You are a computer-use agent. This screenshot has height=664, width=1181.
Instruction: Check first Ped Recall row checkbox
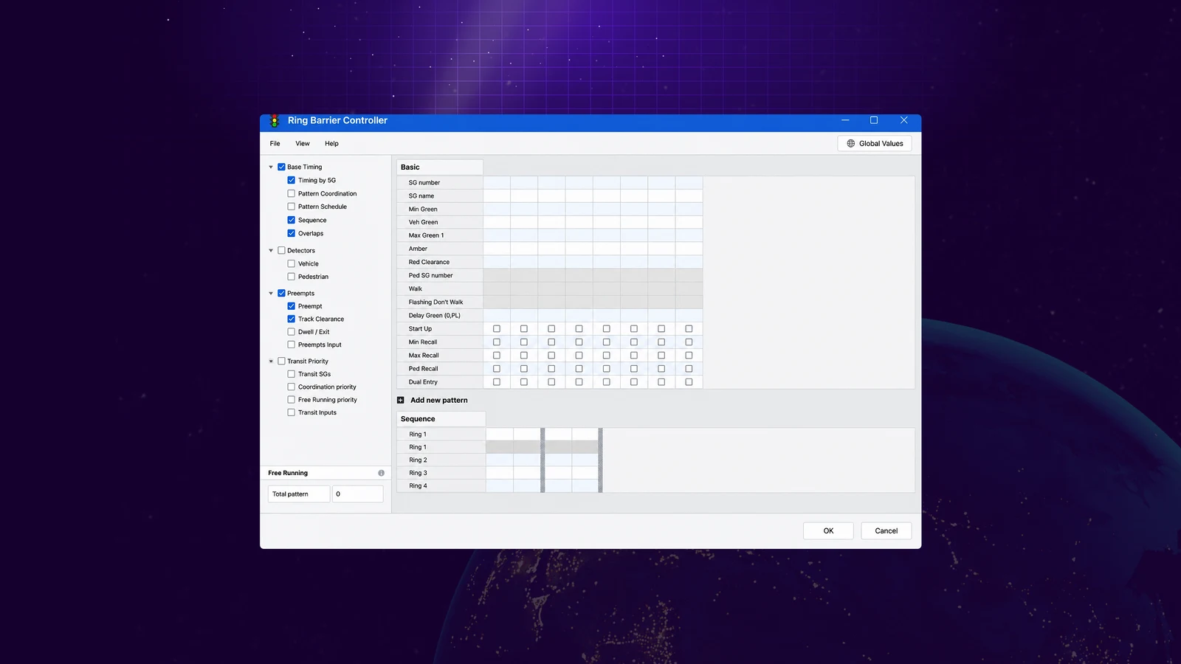497,368
